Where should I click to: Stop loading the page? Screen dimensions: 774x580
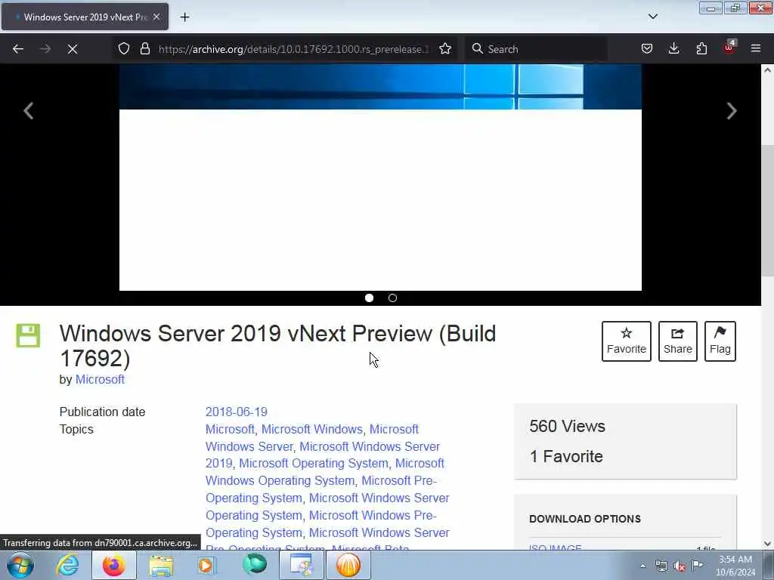click(x=72, y=49)
